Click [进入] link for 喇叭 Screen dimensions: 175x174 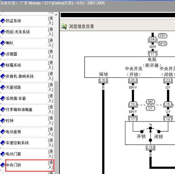(51, 43)
